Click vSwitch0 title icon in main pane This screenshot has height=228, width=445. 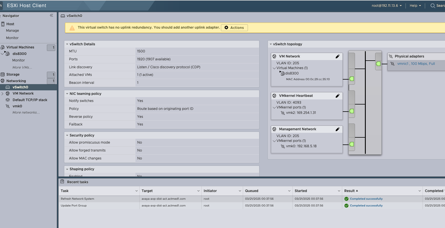pyautogui.click(x=63, y=16)
